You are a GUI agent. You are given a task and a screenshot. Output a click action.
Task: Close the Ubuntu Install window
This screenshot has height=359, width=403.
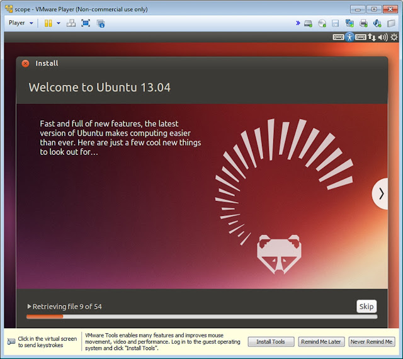pos(25,64)
